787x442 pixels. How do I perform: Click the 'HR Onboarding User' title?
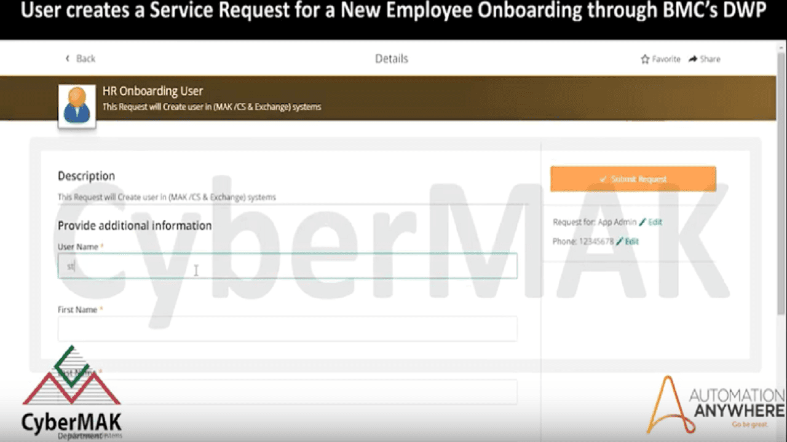click(152, 91)
